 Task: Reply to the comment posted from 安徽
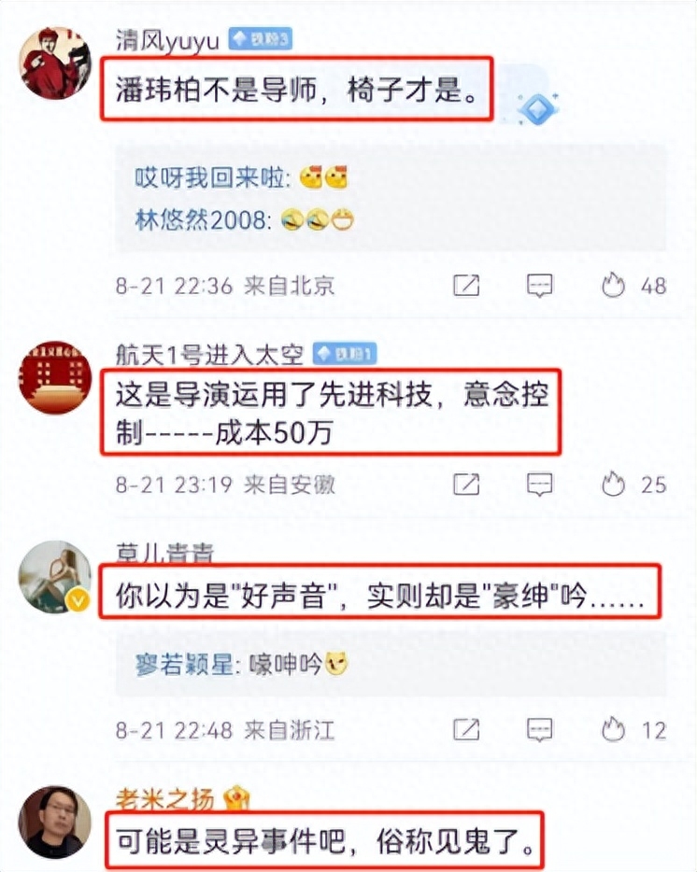pos(539,485)
